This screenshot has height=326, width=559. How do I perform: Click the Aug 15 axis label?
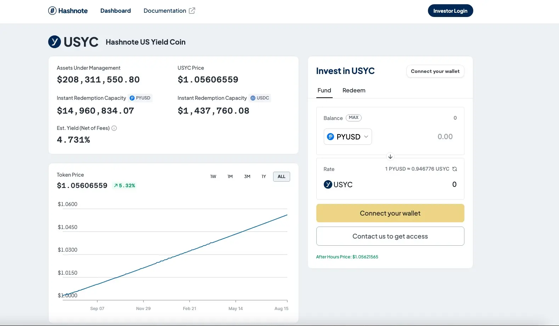point(281,309)
